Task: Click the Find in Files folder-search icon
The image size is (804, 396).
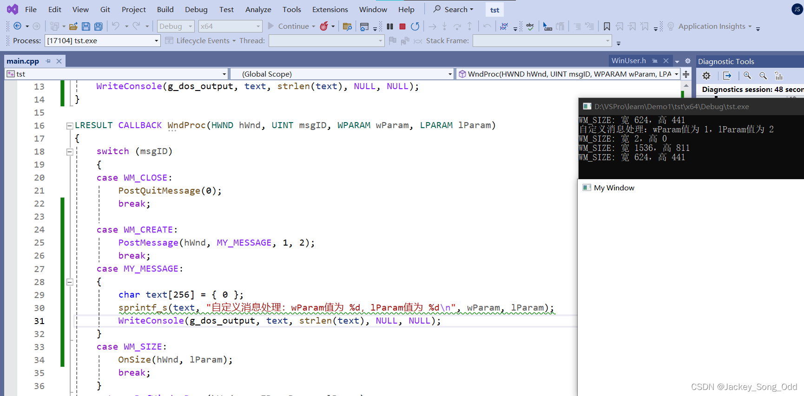Action: click(x=347, y=26)
